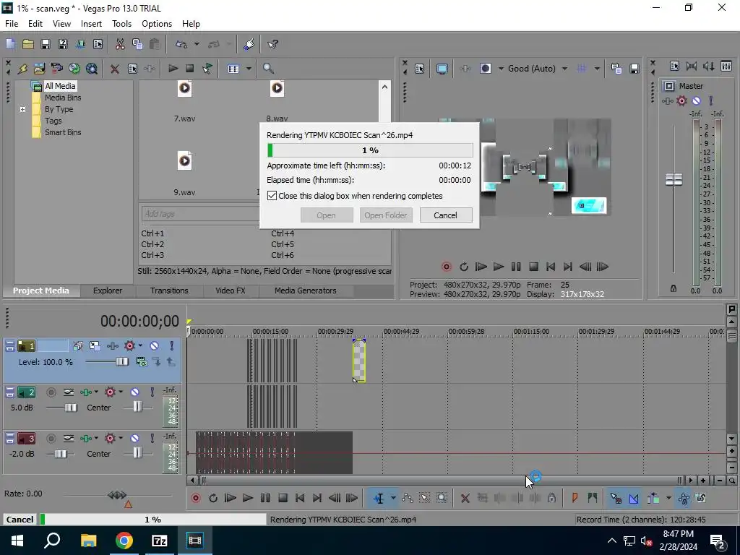740x555 pixels.
Task: Uncheck Close this dialog box when rendering completes
Action: [x=272, y=196]
